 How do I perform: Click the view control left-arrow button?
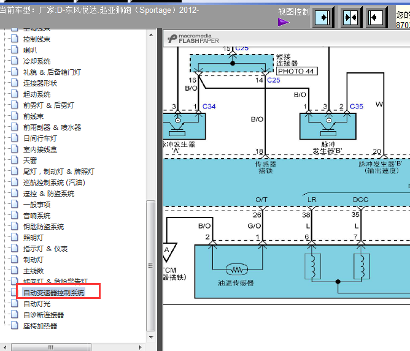click(376, 18)
